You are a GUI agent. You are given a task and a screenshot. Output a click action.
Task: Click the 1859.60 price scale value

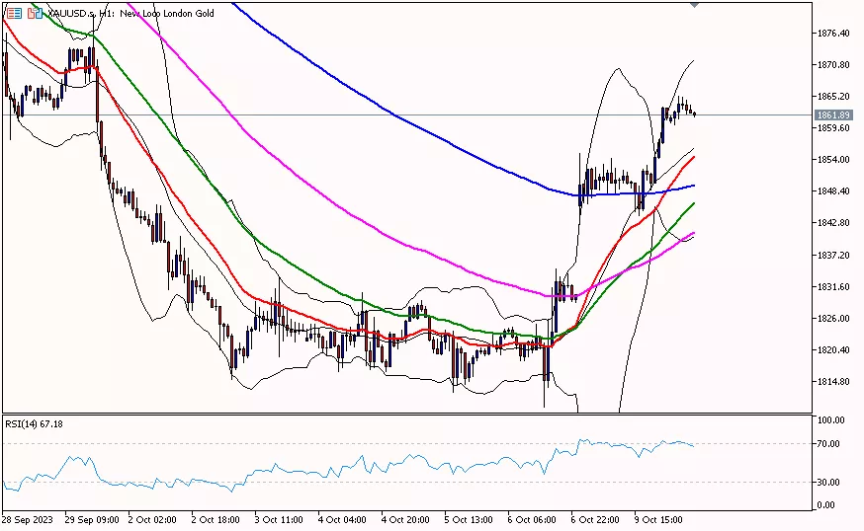pos(833,127)
